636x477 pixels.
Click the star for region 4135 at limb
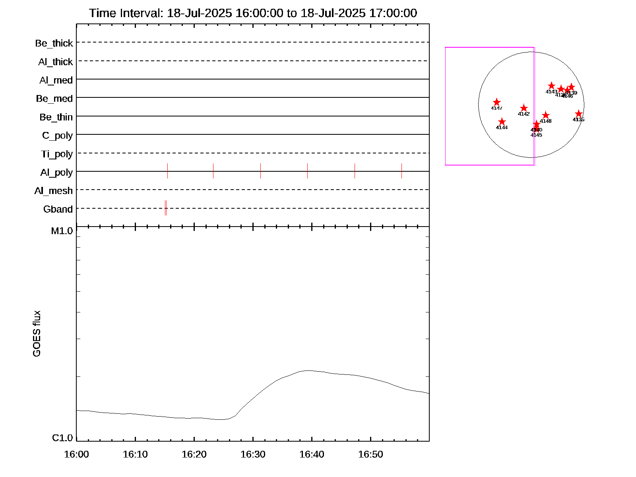[x=578, y=114]
